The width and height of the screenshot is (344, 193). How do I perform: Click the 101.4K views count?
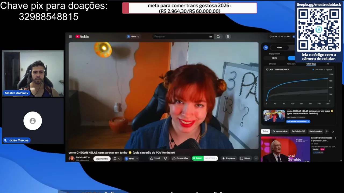[x=269, y=69]
